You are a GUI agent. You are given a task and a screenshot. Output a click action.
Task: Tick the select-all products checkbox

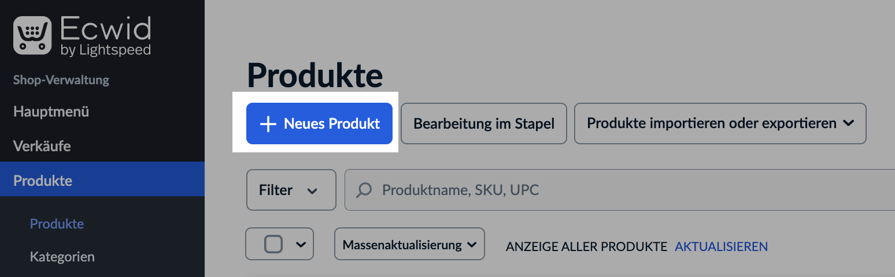[x=273, y=245]
